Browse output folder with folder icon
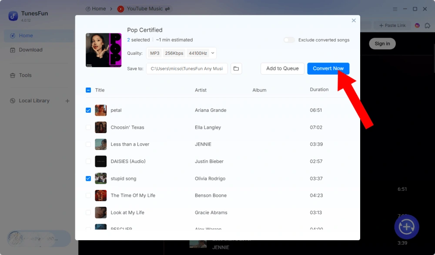Image resolution: width=435 pixels, height=255 pixels. point(236,69)
